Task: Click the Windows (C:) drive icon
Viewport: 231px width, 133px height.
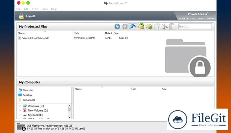Action: click(x=25, y=106)
